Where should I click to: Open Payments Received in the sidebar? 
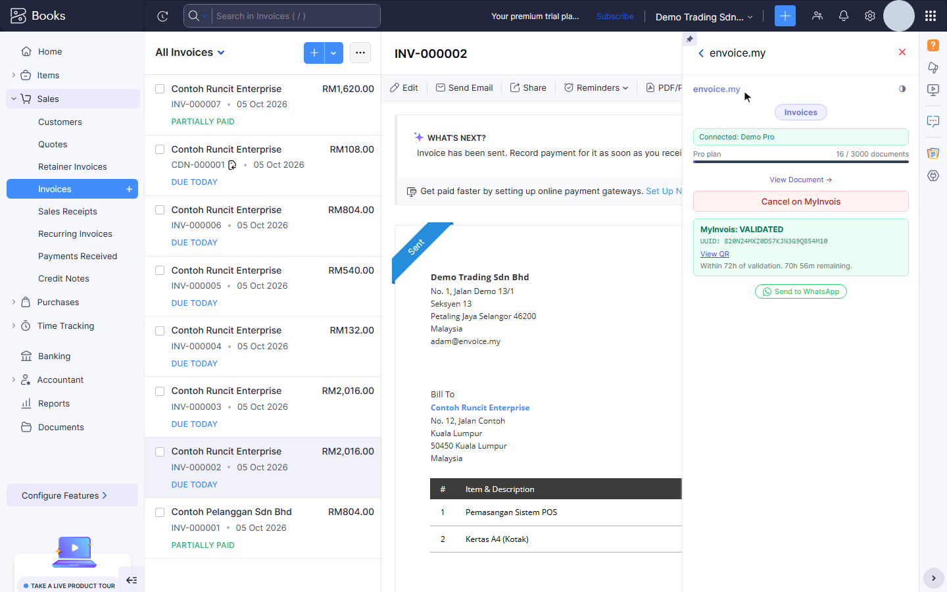[x=78, y=257]
